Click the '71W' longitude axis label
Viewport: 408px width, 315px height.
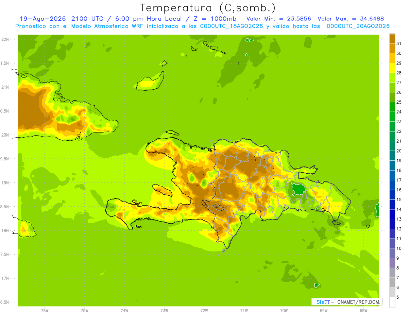[244, 311]
